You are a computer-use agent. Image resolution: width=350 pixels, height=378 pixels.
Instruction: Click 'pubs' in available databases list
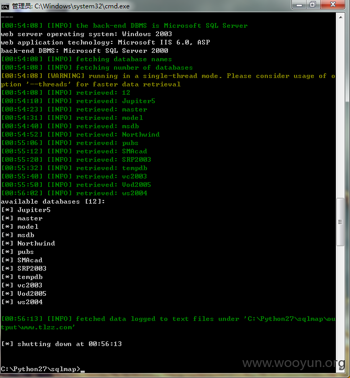[x=26, y=252]
